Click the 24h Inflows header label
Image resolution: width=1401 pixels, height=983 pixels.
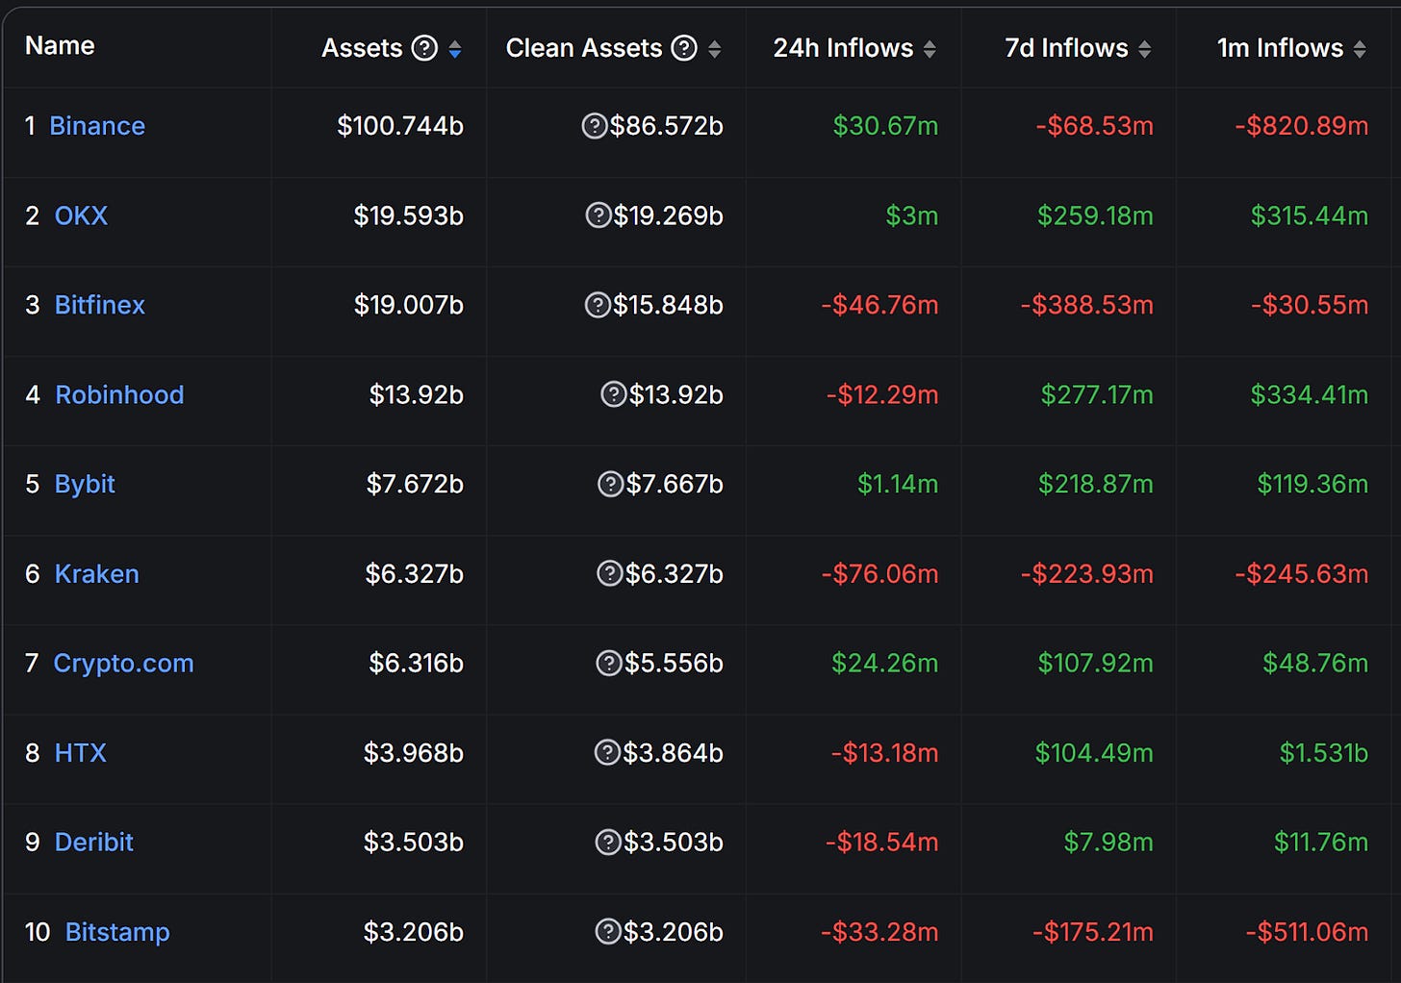[843, 48]
